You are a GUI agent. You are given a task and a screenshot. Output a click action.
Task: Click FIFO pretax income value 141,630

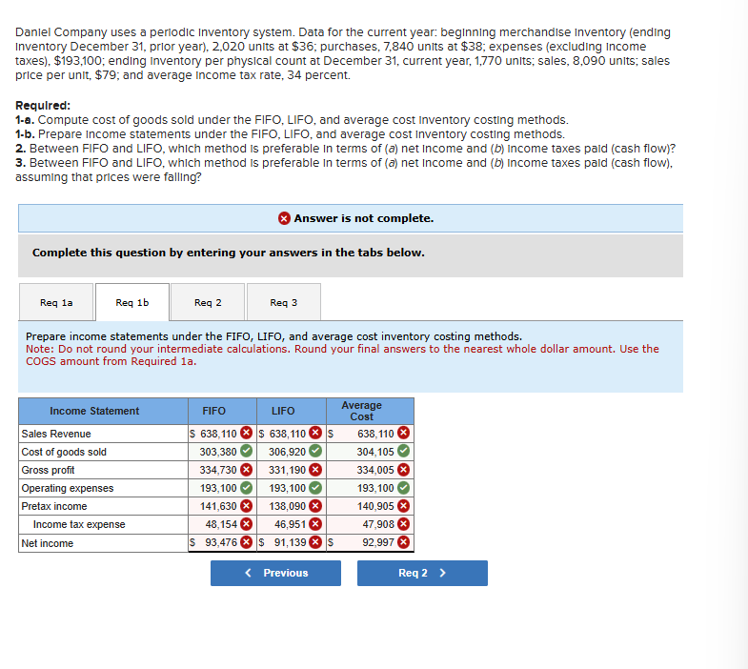pos(218,506)
